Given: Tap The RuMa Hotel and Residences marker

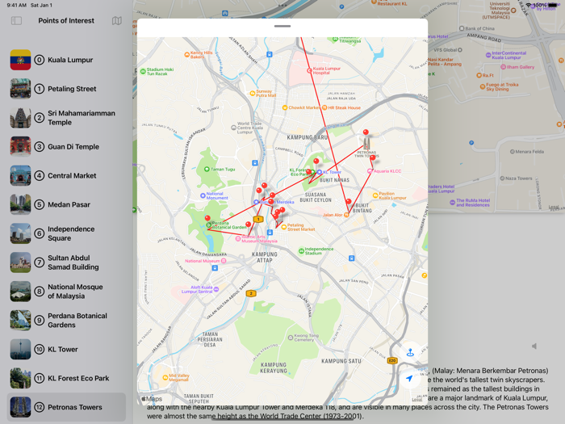Looking at the screenshot, I should (x=452, y=203).
